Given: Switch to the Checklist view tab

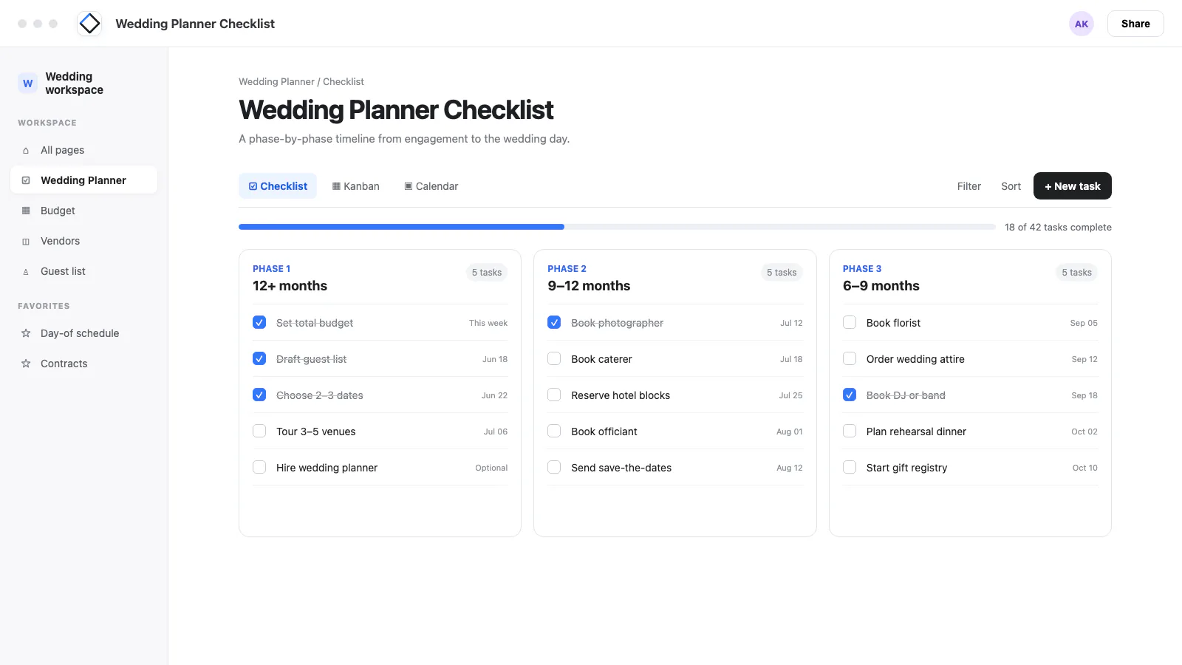Looking at the screenshot, I should (x=278, y=186).
